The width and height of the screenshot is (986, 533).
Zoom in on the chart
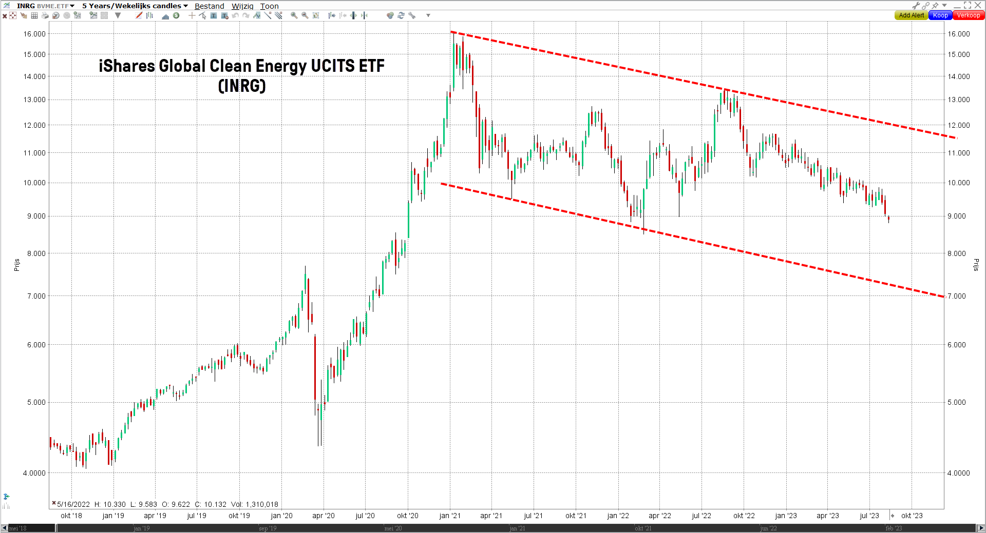pos(294,15)
